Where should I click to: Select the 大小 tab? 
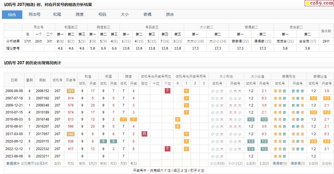(125, 14)
